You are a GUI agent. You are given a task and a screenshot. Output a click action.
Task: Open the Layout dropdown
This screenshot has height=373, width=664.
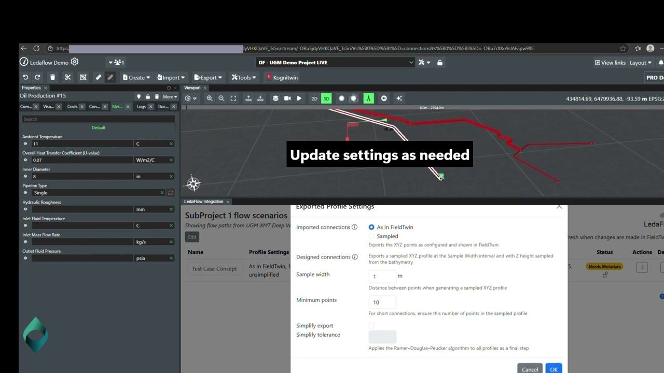(641, 63)
